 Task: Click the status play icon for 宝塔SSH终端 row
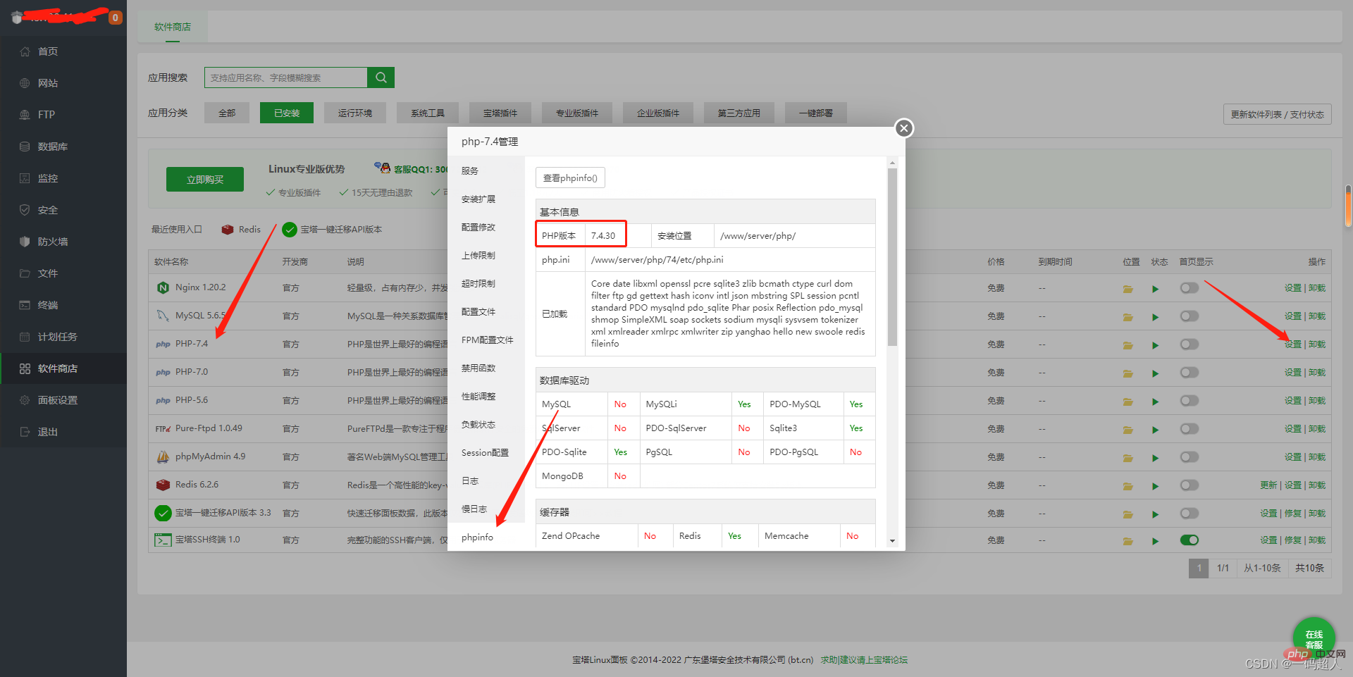point(1156,541)
